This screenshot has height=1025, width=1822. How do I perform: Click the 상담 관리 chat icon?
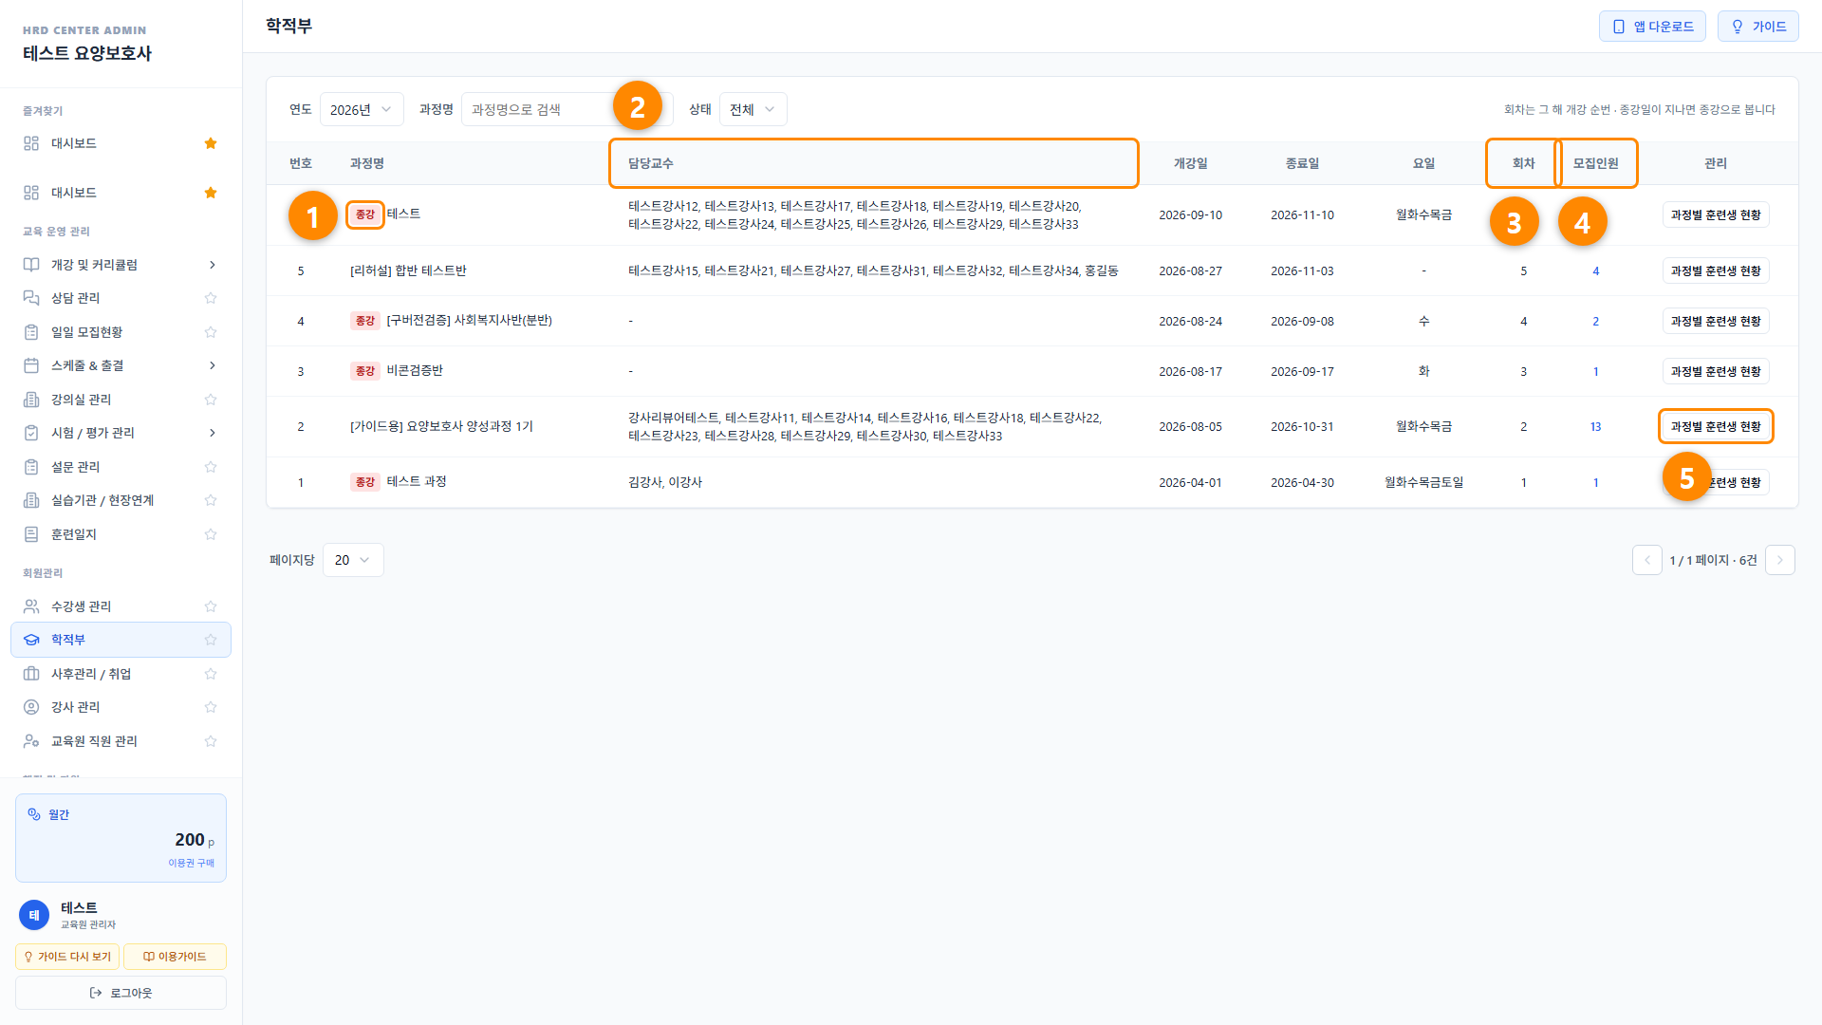31,298
